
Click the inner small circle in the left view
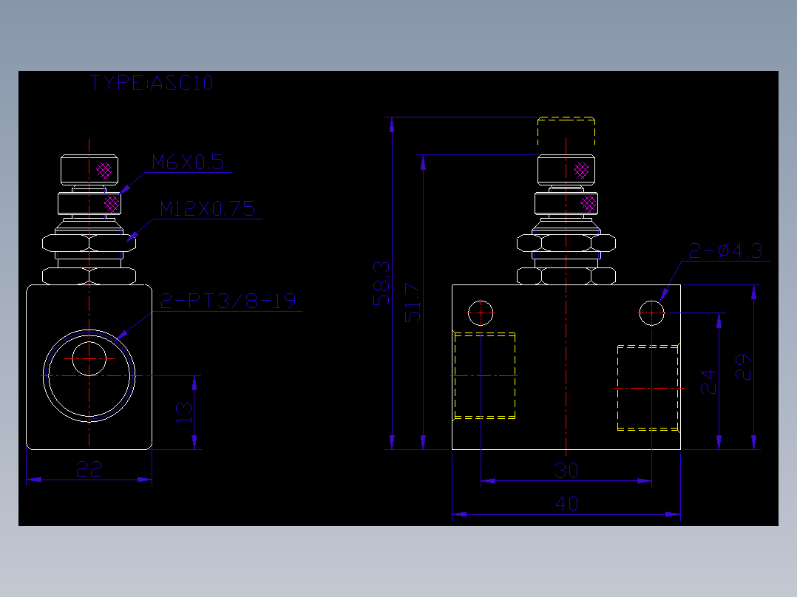tap(89, 358)
